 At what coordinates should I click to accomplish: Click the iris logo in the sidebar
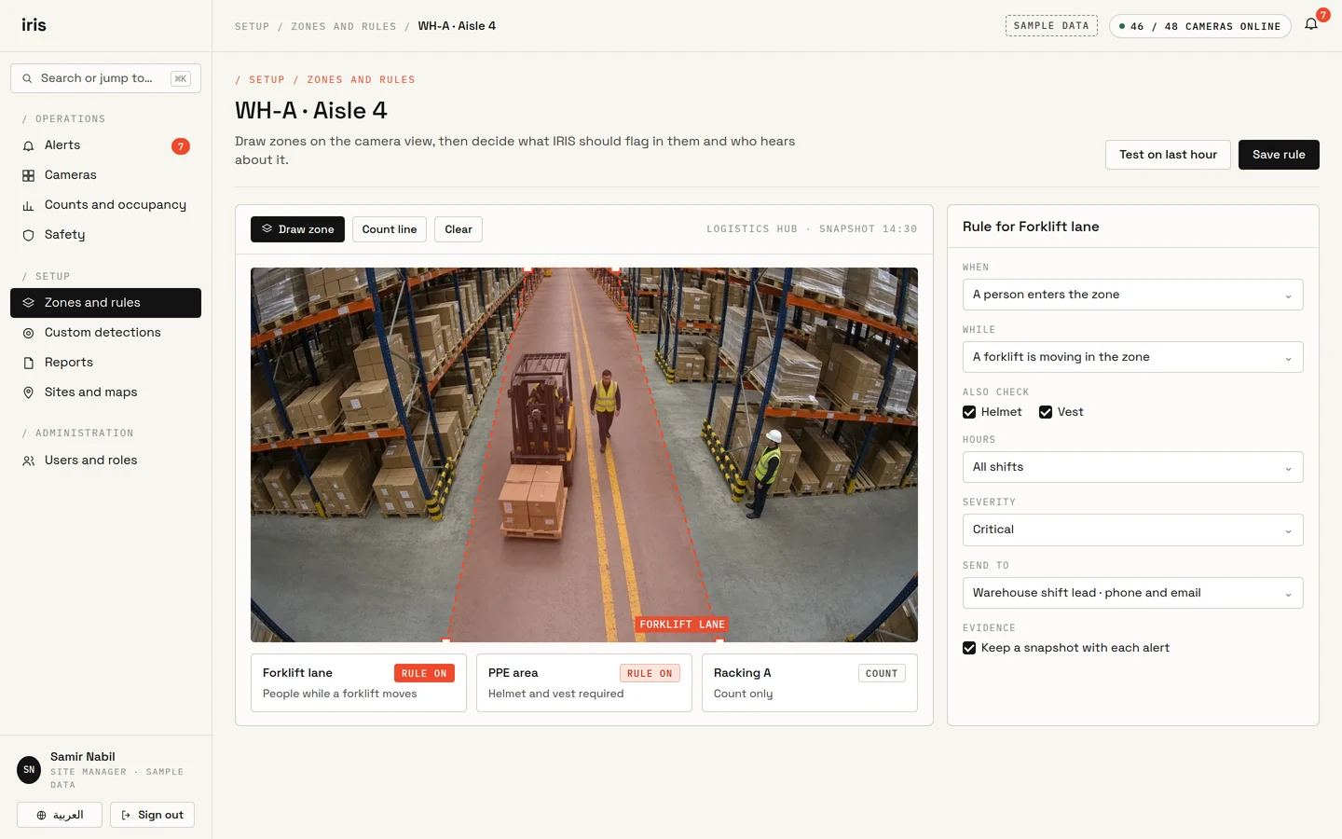pyautogui.click(x=34, y=25)
